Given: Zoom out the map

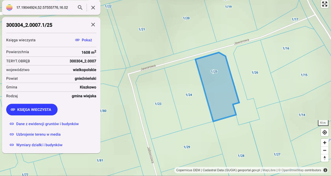Looking at the screenshot, I should coord(325,150).
